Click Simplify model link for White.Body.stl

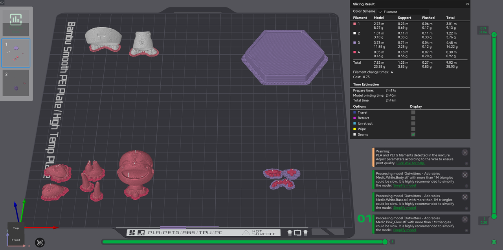404,186
